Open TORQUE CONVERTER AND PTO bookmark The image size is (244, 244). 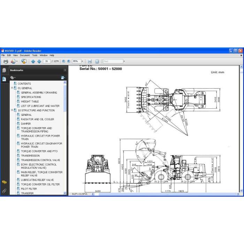tap(39, 151)
